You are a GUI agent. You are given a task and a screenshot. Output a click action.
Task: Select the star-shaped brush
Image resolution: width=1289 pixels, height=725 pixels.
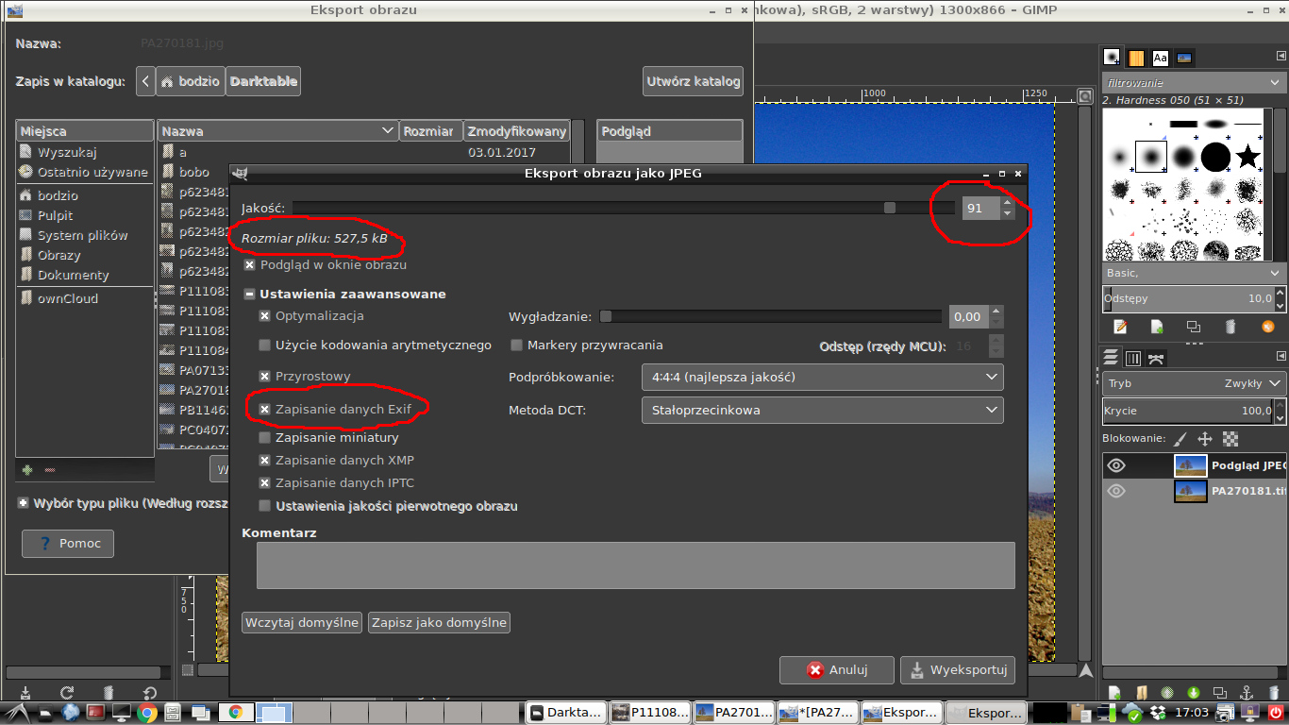tap(1247, 157)
